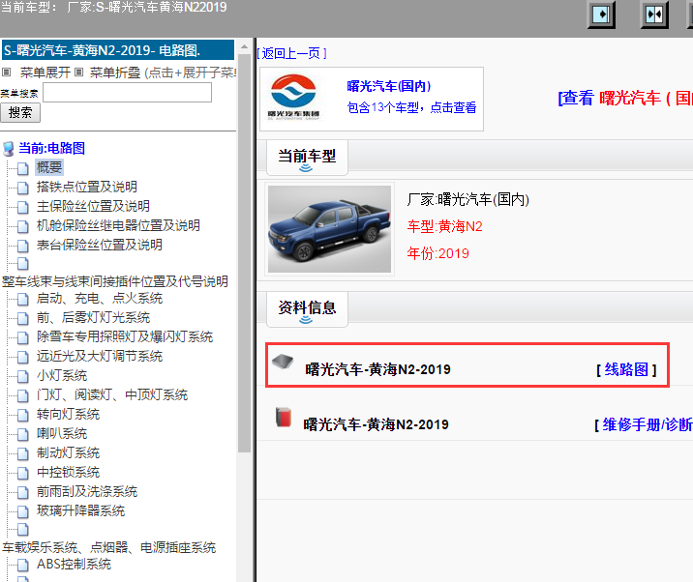The image size is (693, 582).
Task: Open 门灯、阅读灯、中顶灯系统
Action: click(x=112, y=394)
